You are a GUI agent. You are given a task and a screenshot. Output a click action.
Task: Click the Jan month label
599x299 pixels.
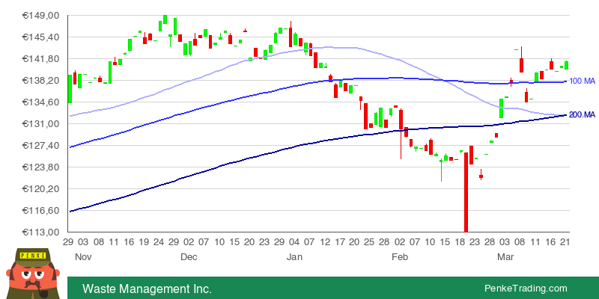294,257
